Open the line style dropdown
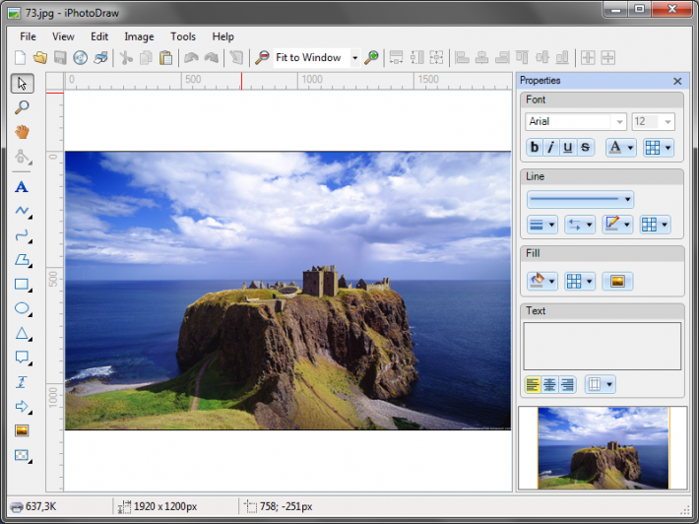The width and height of the screenshot is (699, 524). 580,199
